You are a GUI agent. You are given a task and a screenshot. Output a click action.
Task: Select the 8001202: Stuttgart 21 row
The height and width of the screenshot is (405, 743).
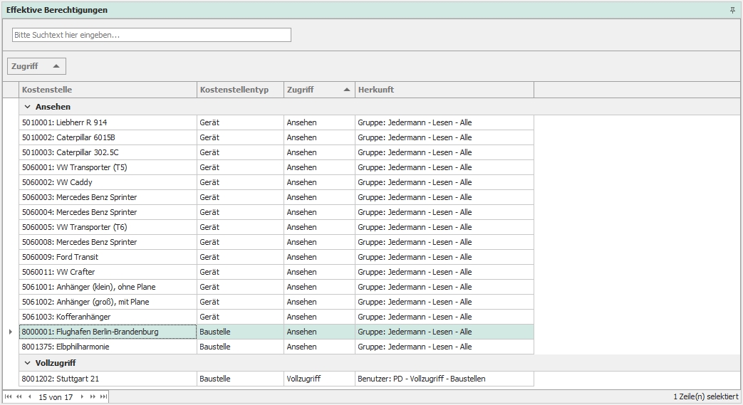pyautogui.click(x=107, y=379)
